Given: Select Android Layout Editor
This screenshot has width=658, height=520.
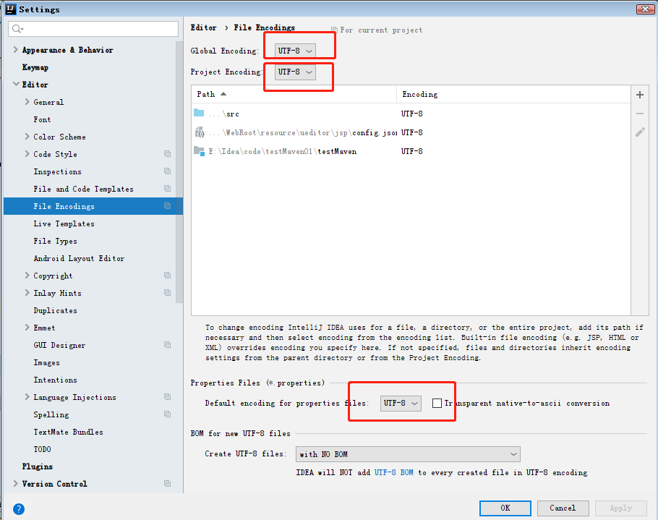Looking at the screenshot, I should 79,258.
